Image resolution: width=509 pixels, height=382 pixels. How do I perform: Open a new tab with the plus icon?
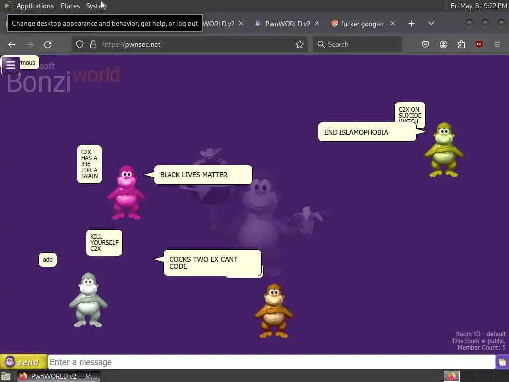point(411,24)
